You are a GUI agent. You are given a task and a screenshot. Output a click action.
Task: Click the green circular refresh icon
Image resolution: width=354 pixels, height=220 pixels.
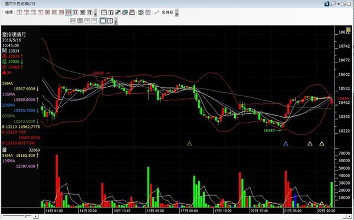(141, 12)
